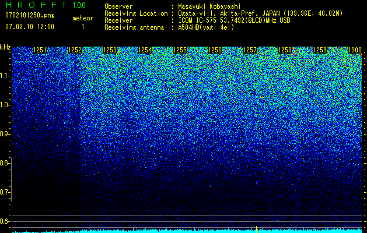Click the meteor count label

tap(83, 18)
